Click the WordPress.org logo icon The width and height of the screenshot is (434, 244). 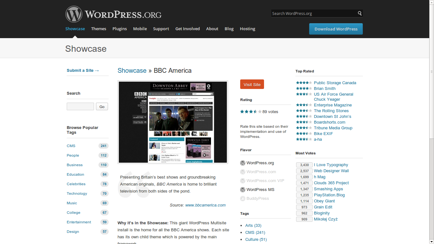74,14
